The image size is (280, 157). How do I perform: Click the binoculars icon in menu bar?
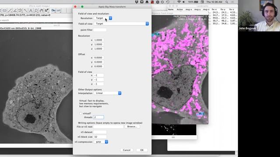click(147, 2)
